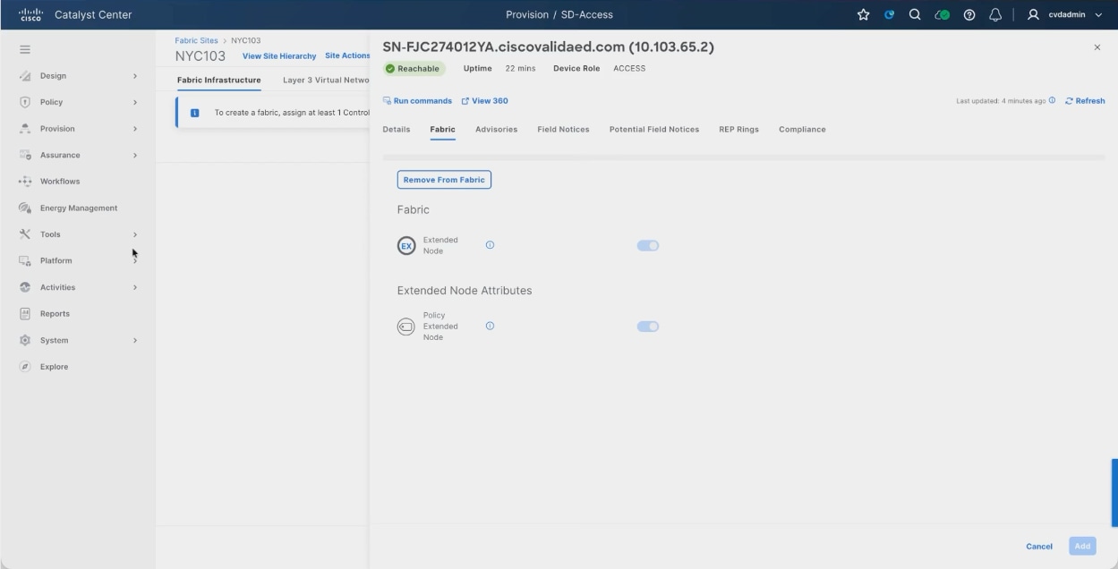Screen dimensions: 1118x569
Task: Expand the Tools menu chevron
Action: 135,234
